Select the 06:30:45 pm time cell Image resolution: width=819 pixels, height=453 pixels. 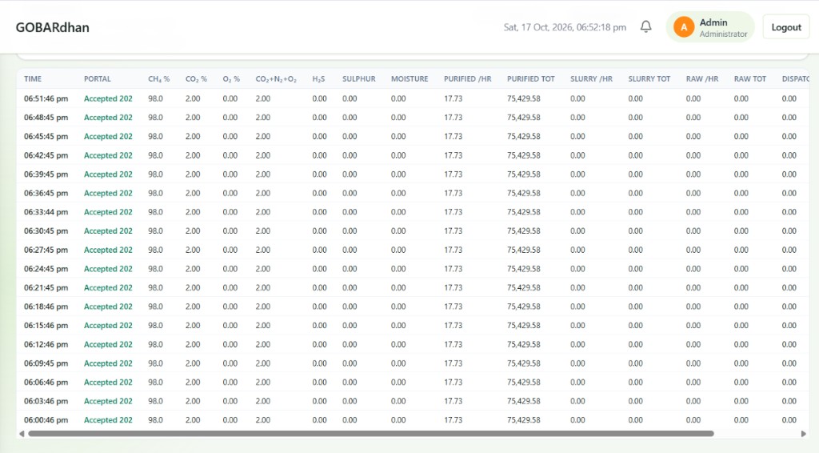[46, 231]
